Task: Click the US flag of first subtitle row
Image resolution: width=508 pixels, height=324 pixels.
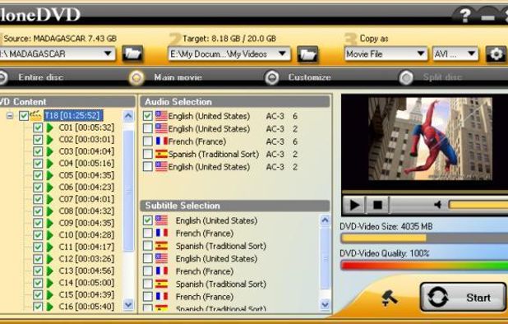Action: (161, 220)
